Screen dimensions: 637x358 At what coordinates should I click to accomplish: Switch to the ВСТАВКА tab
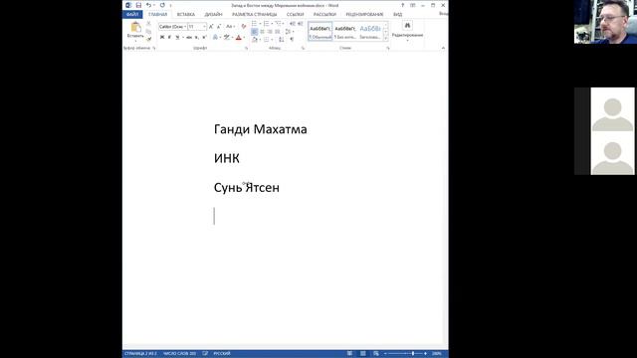(186, 14)
